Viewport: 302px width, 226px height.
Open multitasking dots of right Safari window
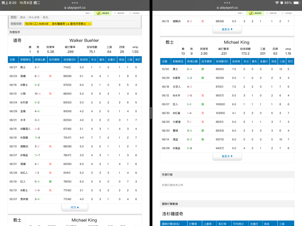[227, 3]
